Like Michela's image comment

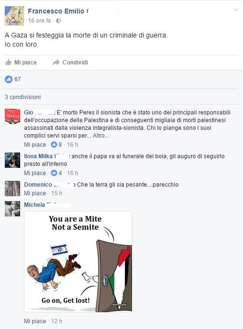click(35, 321)
